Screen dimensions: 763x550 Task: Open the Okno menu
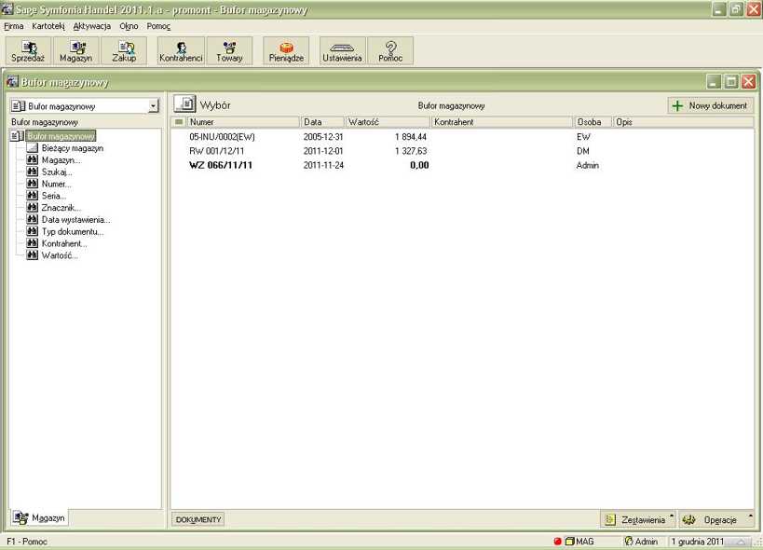[129, 26]
